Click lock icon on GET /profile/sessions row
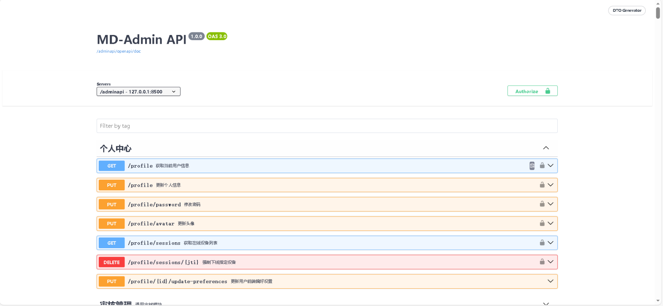The image size is (663, 306). [x=542, y=243]
